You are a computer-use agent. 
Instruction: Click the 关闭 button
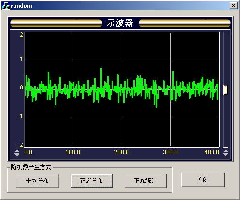(203, 180)
